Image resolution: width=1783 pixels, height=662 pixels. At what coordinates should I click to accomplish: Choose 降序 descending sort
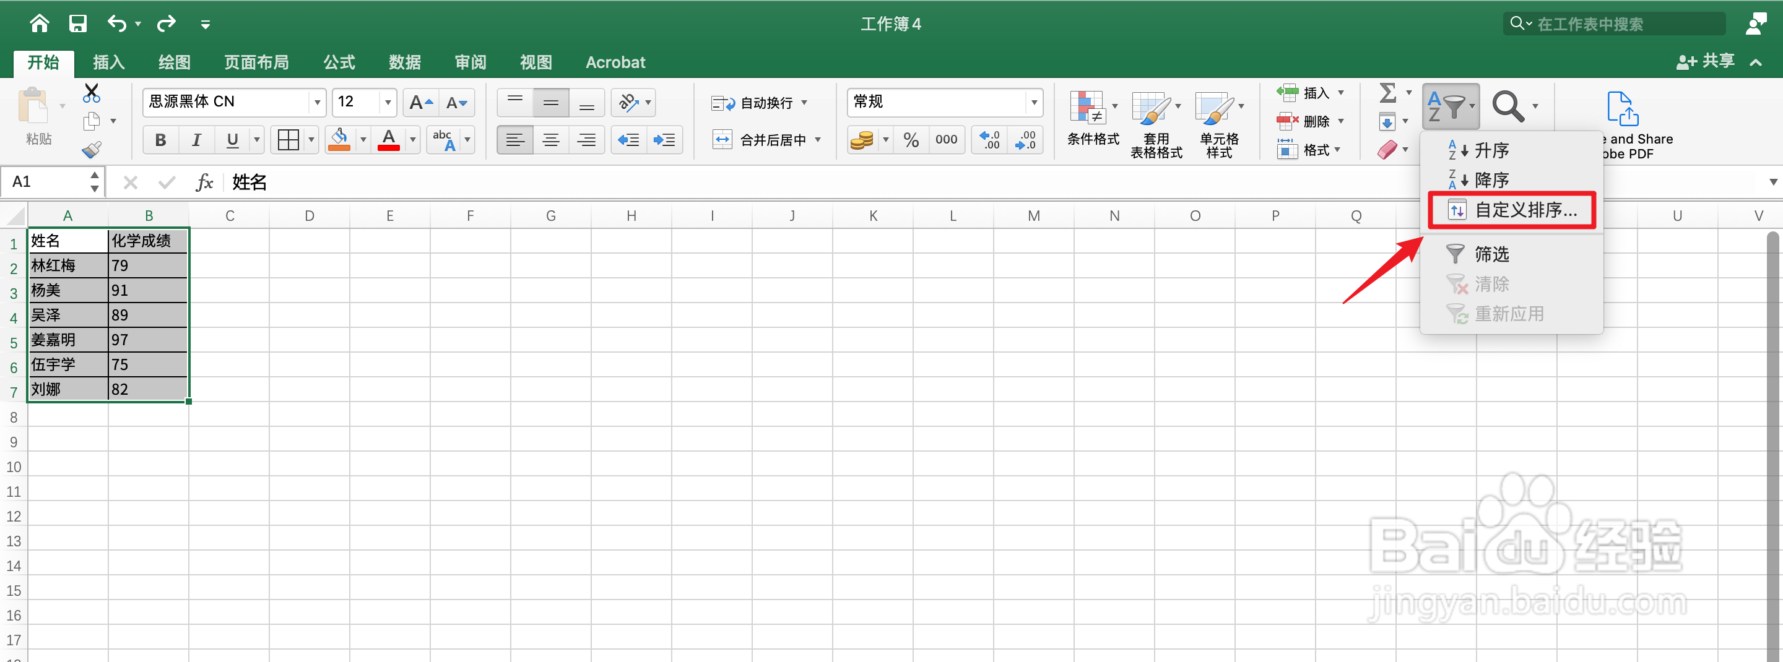(1512, 180)
